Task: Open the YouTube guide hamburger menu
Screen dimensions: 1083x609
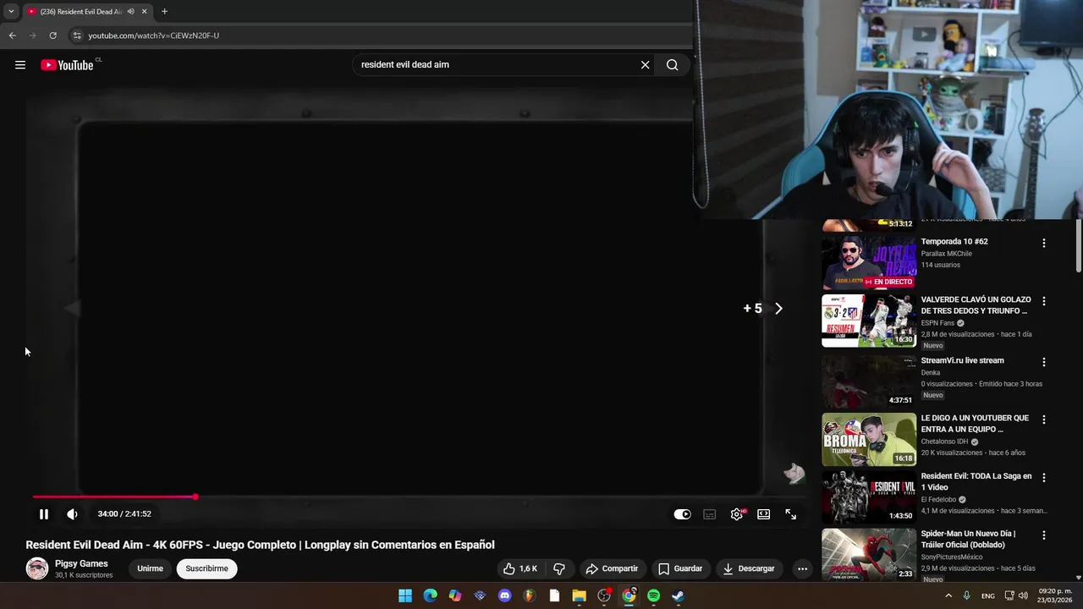Action: pos(20,65)
